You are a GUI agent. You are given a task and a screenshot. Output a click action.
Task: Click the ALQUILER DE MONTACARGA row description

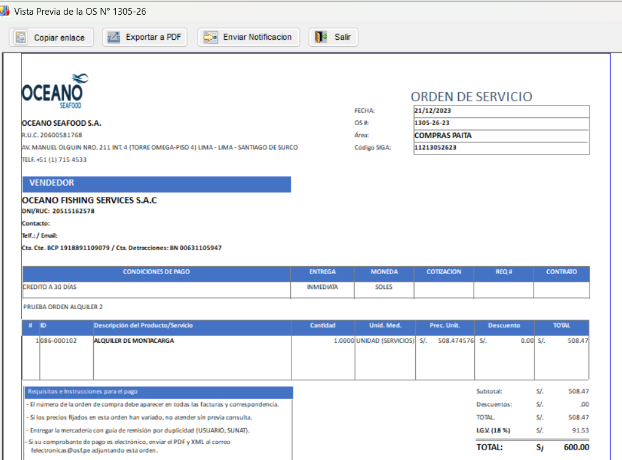coord(133,341)
